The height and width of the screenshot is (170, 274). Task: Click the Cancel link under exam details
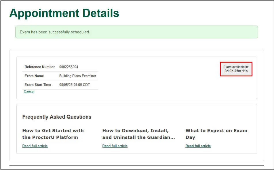pyautogui.click(x=29, y=91)
